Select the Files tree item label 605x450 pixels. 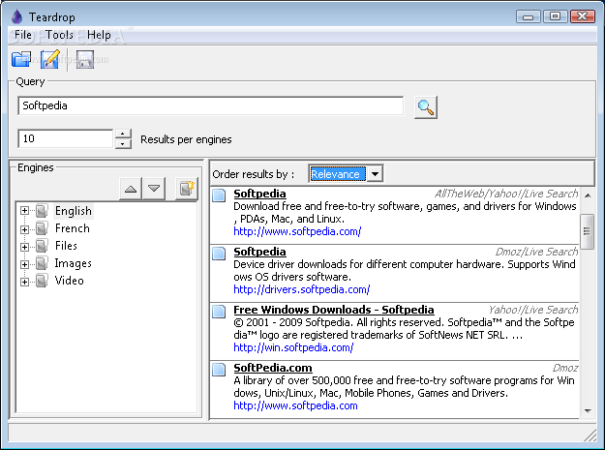[66, 246]
